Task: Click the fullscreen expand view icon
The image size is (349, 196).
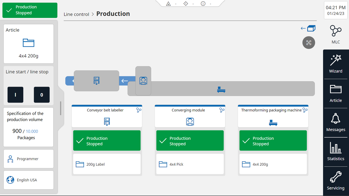Action: click(x=309, y=43)
